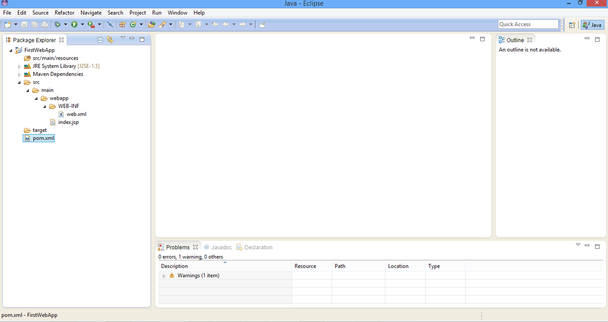
Task: Select the web.xml file
Action: click(x=72, y=114)
